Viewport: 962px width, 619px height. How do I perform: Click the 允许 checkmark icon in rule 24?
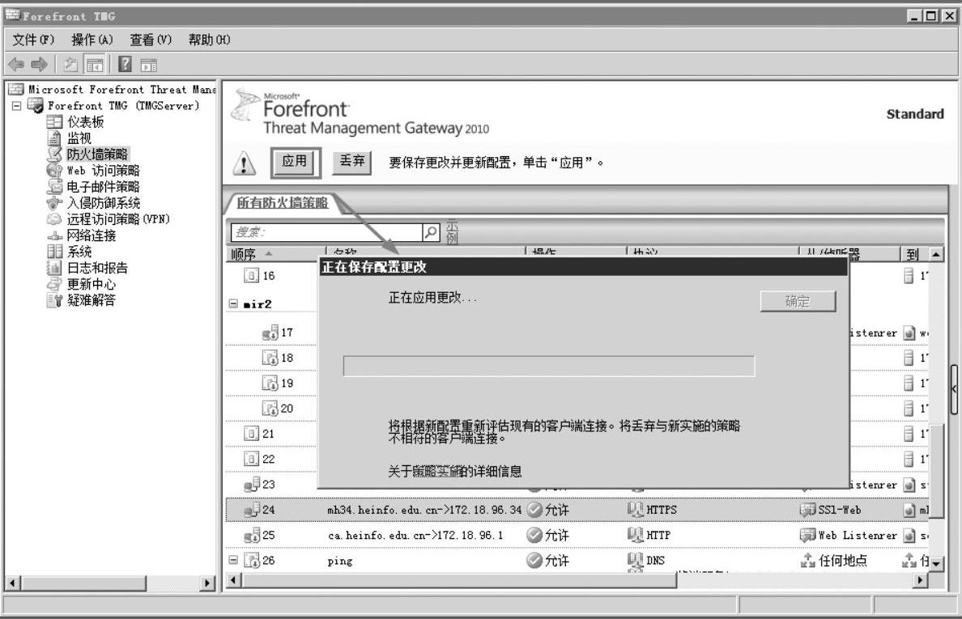coord(534,509)
